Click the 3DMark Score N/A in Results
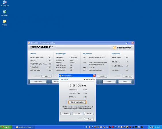This screenshot has height=129, width=162. click(120, 58)
